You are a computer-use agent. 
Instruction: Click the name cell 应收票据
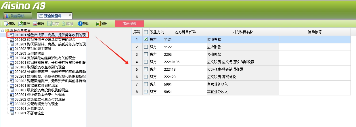243,39
